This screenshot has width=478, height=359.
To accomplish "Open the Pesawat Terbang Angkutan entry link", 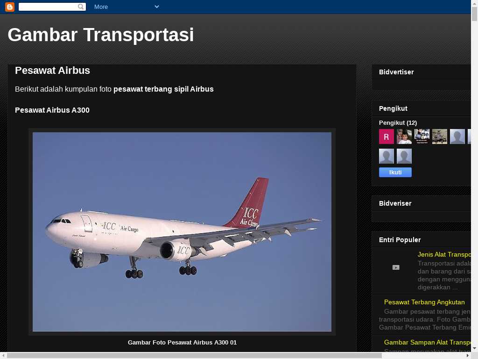I will (x=424, y=302).
